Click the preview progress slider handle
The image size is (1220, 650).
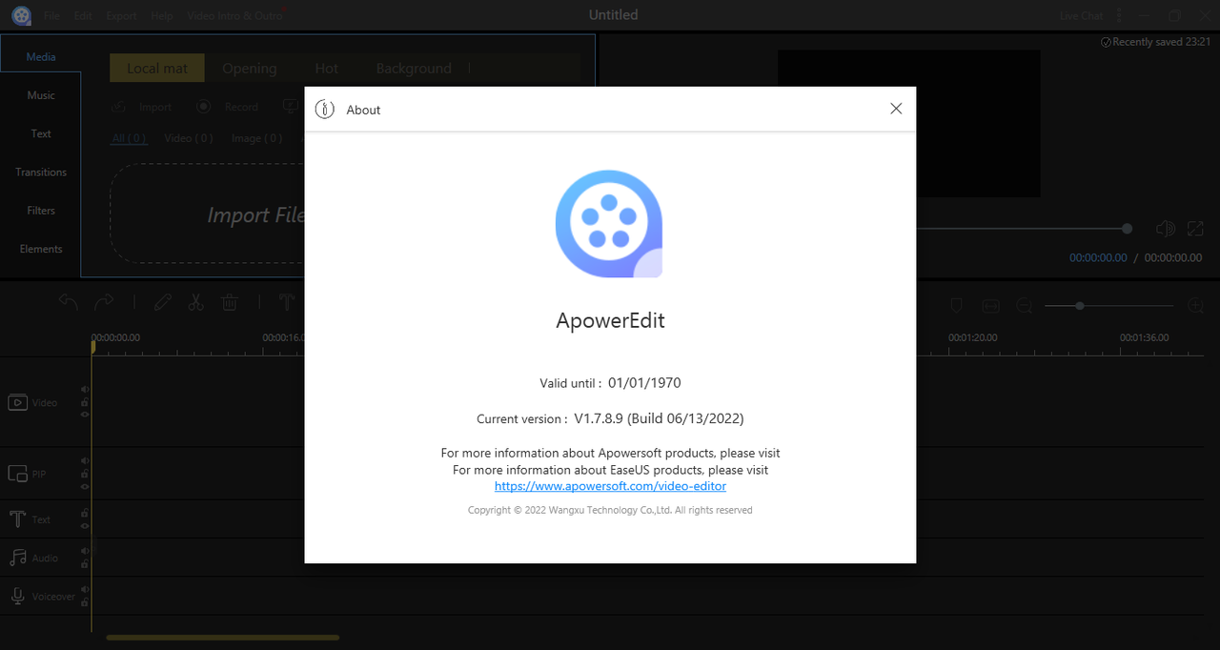(1127, 229)
